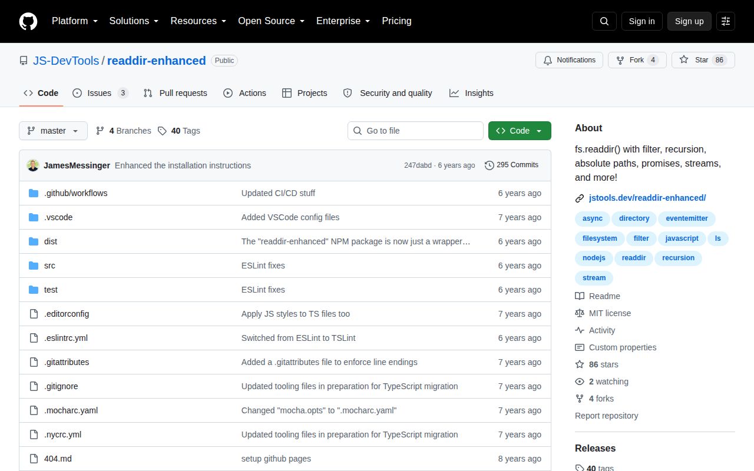Viewport: 754px width, 471px height.
Task: Open the Readme link in About sidebar
Action: tap(598, 296)
